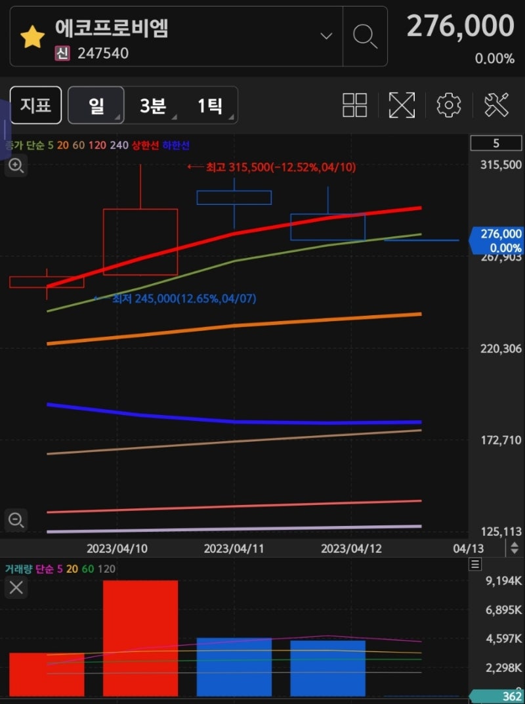
Task: Open chart settings gear icon
Action: 449,105
